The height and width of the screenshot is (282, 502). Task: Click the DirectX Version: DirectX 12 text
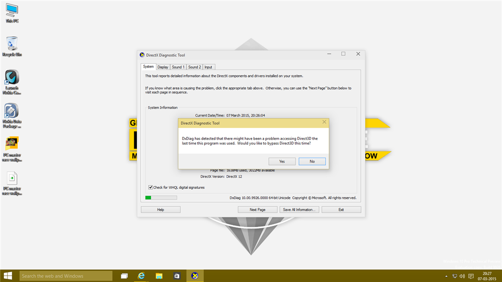click(221, 176)
